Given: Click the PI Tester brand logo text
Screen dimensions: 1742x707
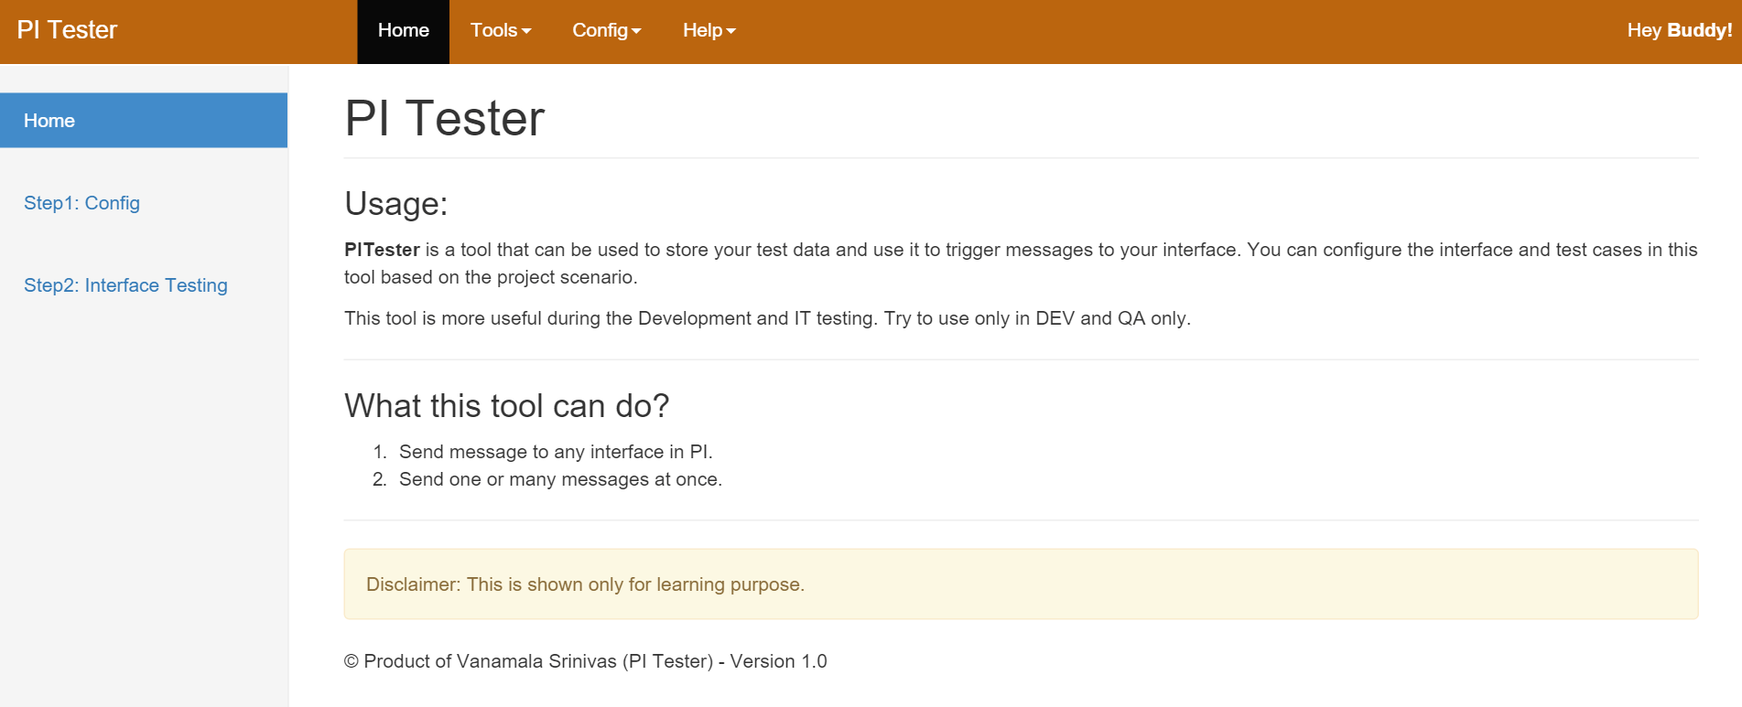Looking at the screenshot, I should (x=67, y=30).
